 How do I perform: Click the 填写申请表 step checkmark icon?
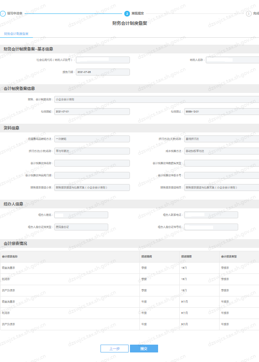pyautogui.click(x=3, y=13)
